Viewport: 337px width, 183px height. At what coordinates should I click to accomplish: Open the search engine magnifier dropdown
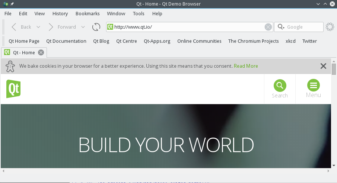coord(281,27)
